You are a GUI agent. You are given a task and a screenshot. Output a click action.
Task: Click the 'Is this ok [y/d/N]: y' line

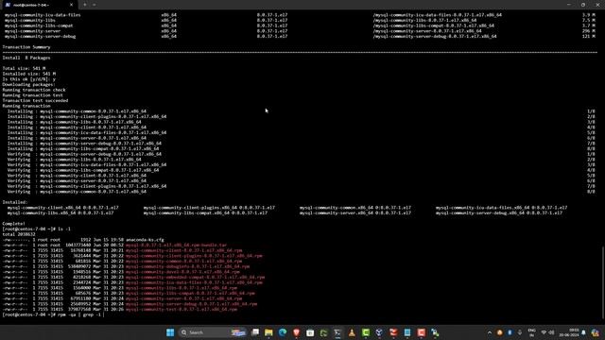[x=29, y=79]
